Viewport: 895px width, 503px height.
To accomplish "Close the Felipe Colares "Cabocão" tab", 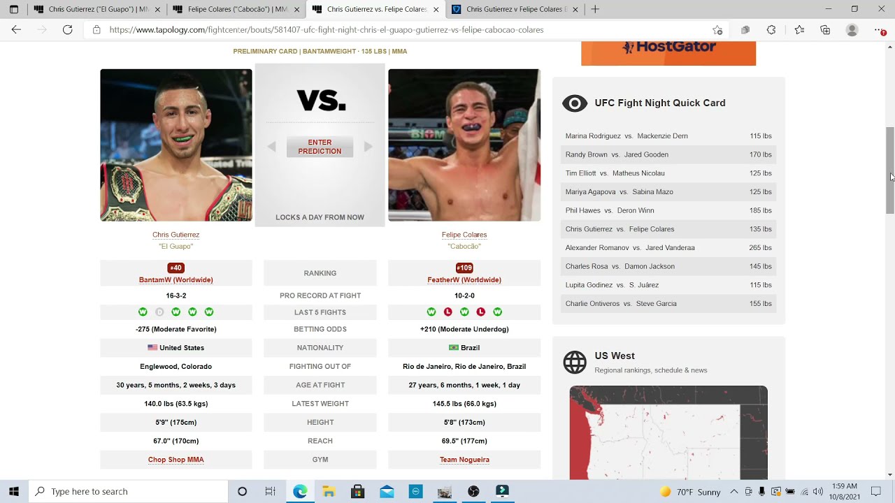I will pyautogui.click(x=297, y=9).
